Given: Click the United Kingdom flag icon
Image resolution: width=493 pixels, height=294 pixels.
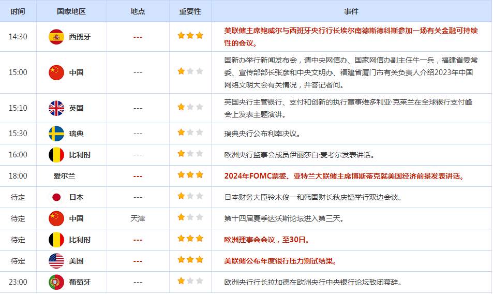Looking at the screenshot, I should 56,108.
